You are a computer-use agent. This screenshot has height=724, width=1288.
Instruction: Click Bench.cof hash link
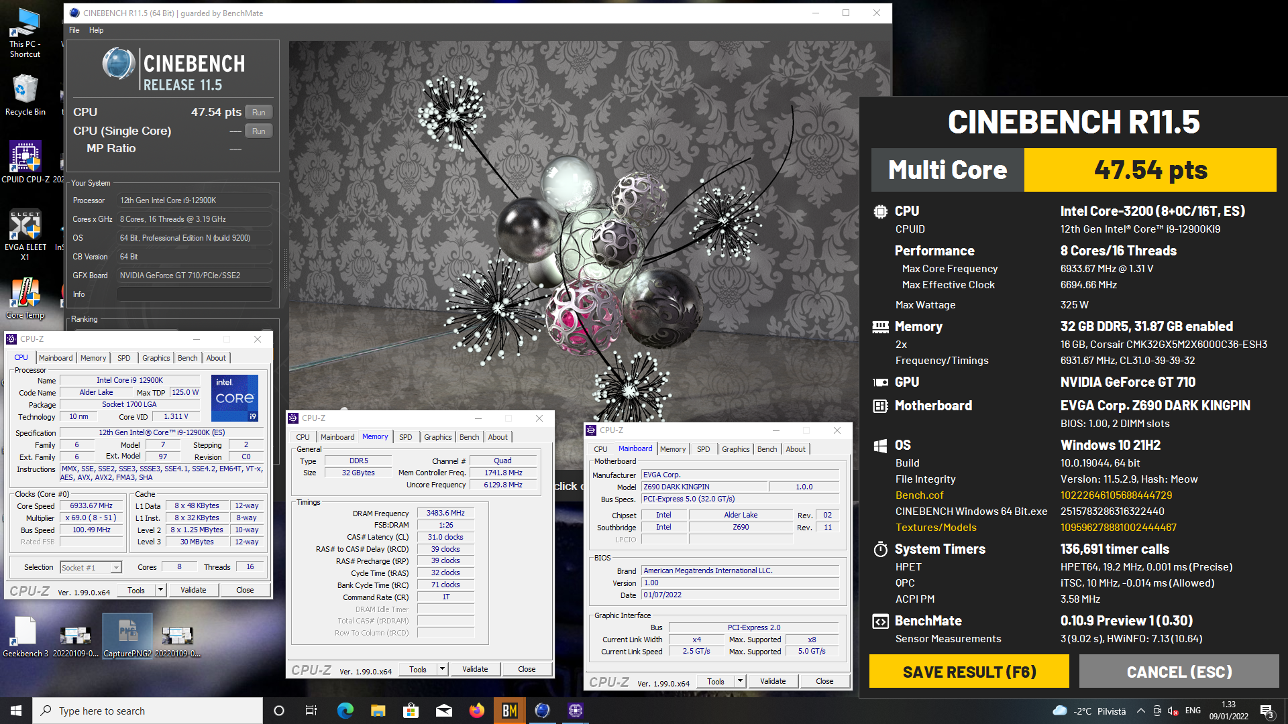coord(1116,495)
